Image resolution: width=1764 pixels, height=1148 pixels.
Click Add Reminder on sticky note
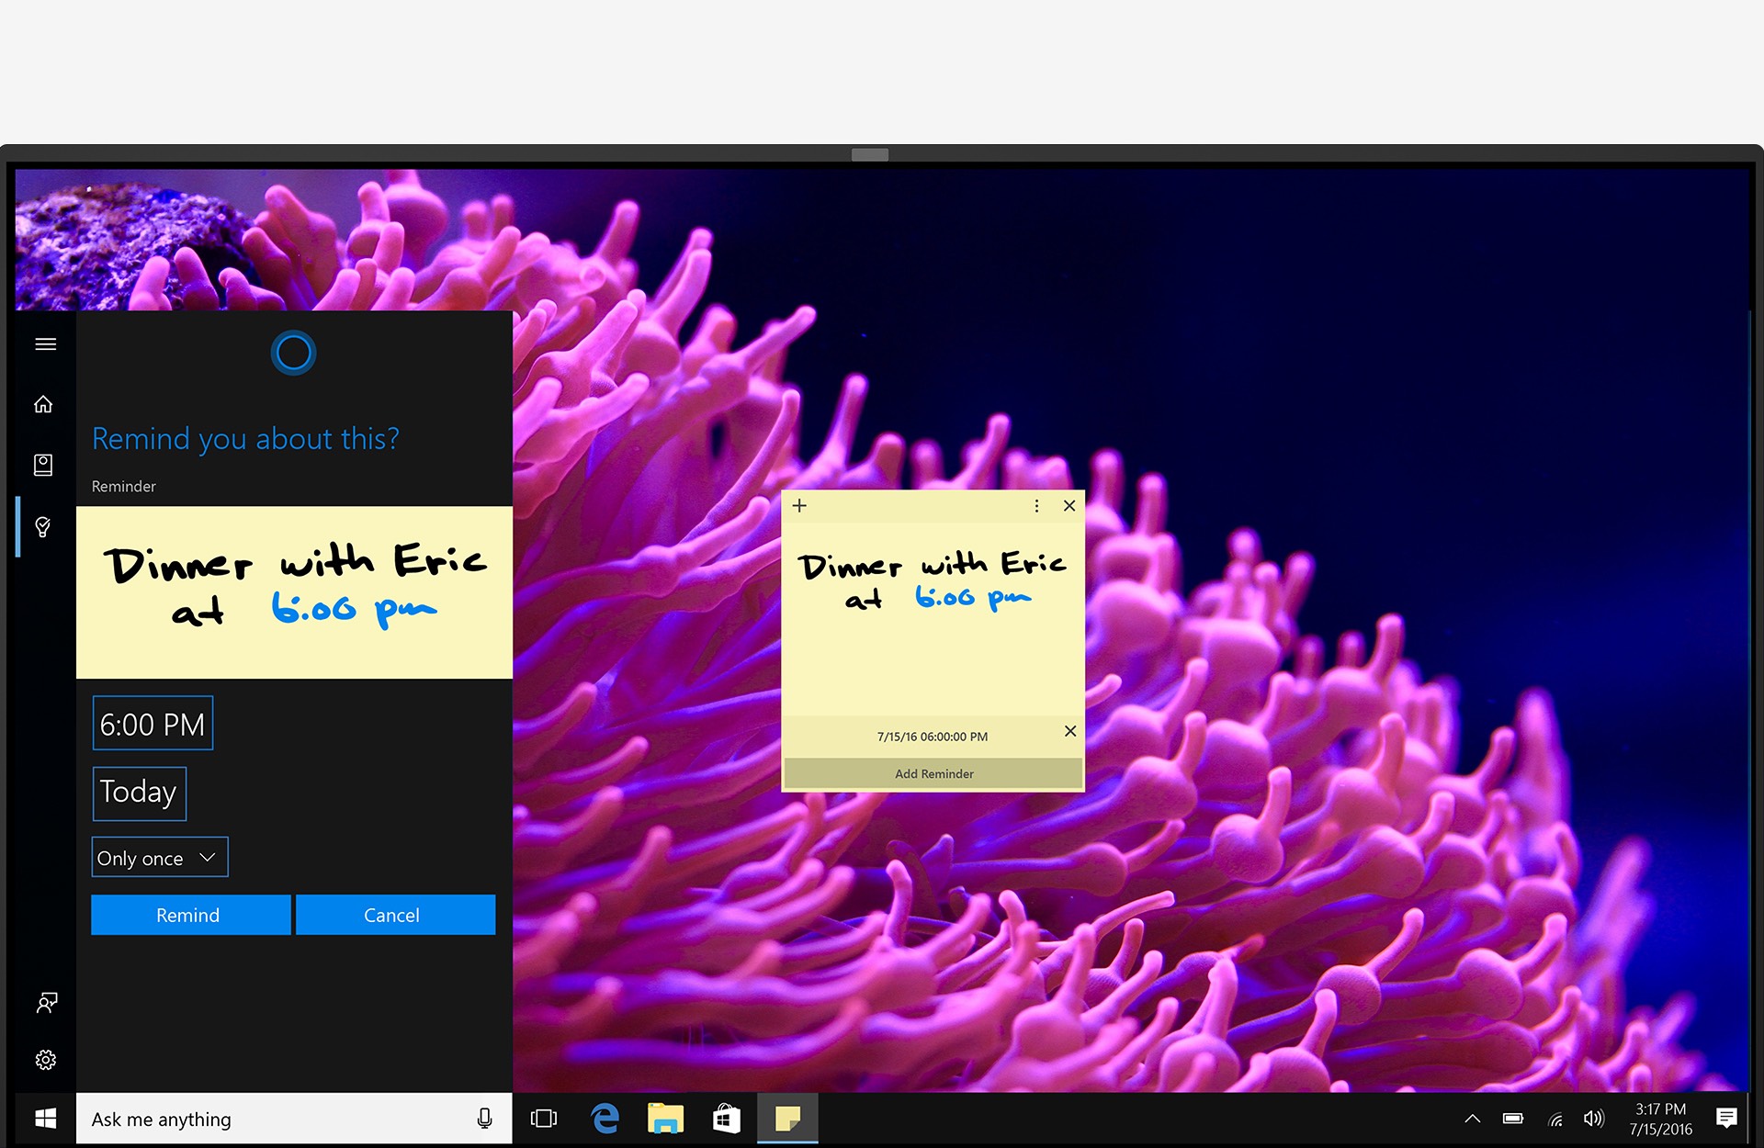coord(933,773)
